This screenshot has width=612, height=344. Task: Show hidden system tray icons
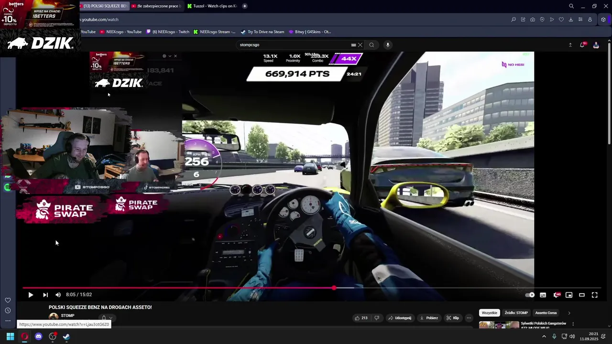click(544, 336)
